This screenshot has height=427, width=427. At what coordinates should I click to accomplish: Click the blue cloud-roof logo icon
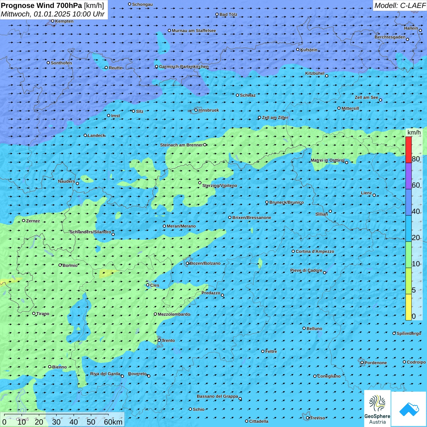coord(409,409)
